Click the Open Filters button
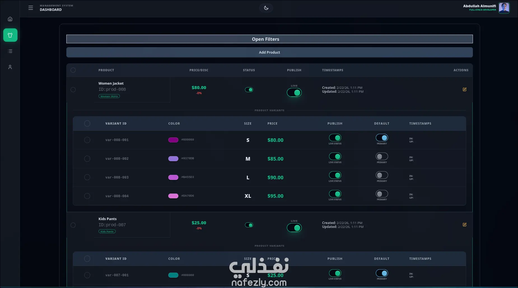 (269, 39)
